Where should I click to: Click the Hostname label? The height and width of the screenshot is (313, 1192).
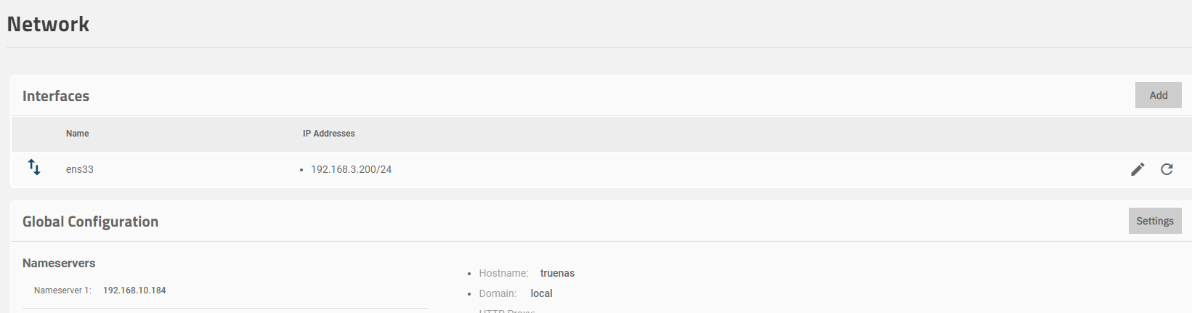click(x=503, y=273)
